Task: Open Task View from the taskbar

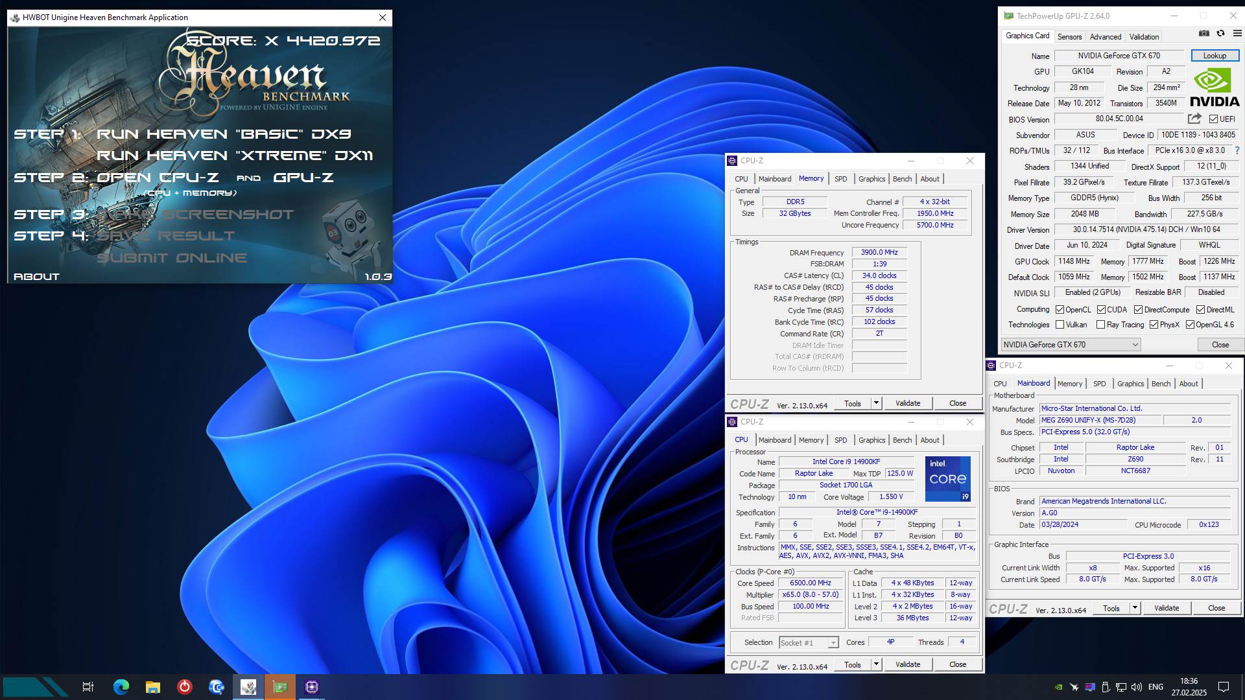Action: [x=88, y=687]
